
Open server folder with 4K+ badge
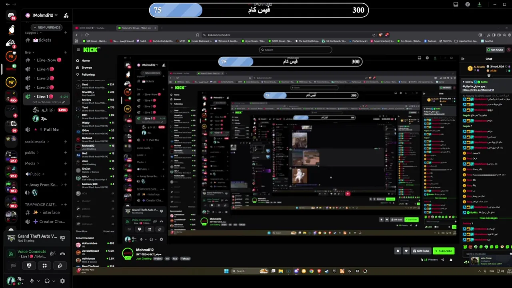[11, 96]
